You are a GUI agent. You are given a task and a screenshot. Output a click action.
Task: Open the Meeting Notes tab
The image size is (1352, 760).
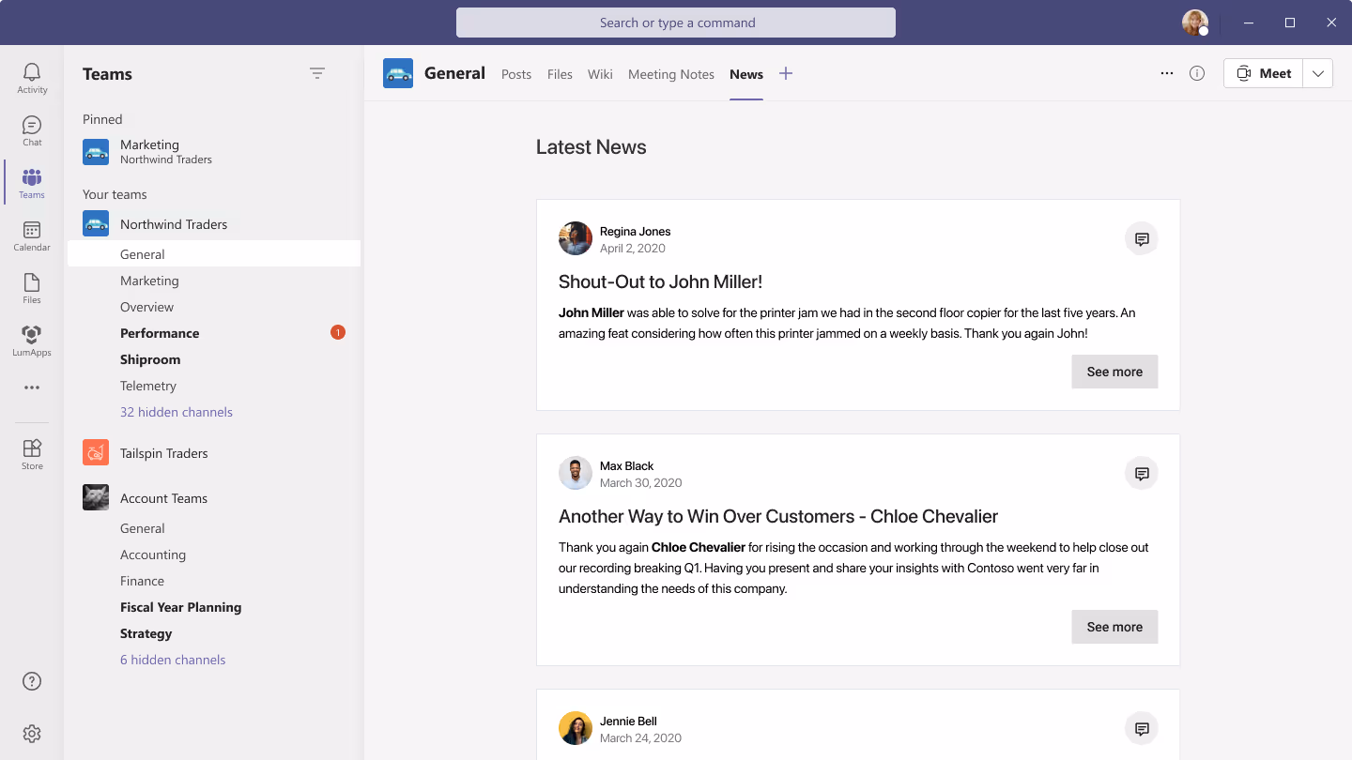(x=671, y=74)
